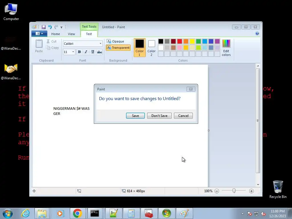Click the zoom slider handle
The image size is (292, 219).
point(234,191)
